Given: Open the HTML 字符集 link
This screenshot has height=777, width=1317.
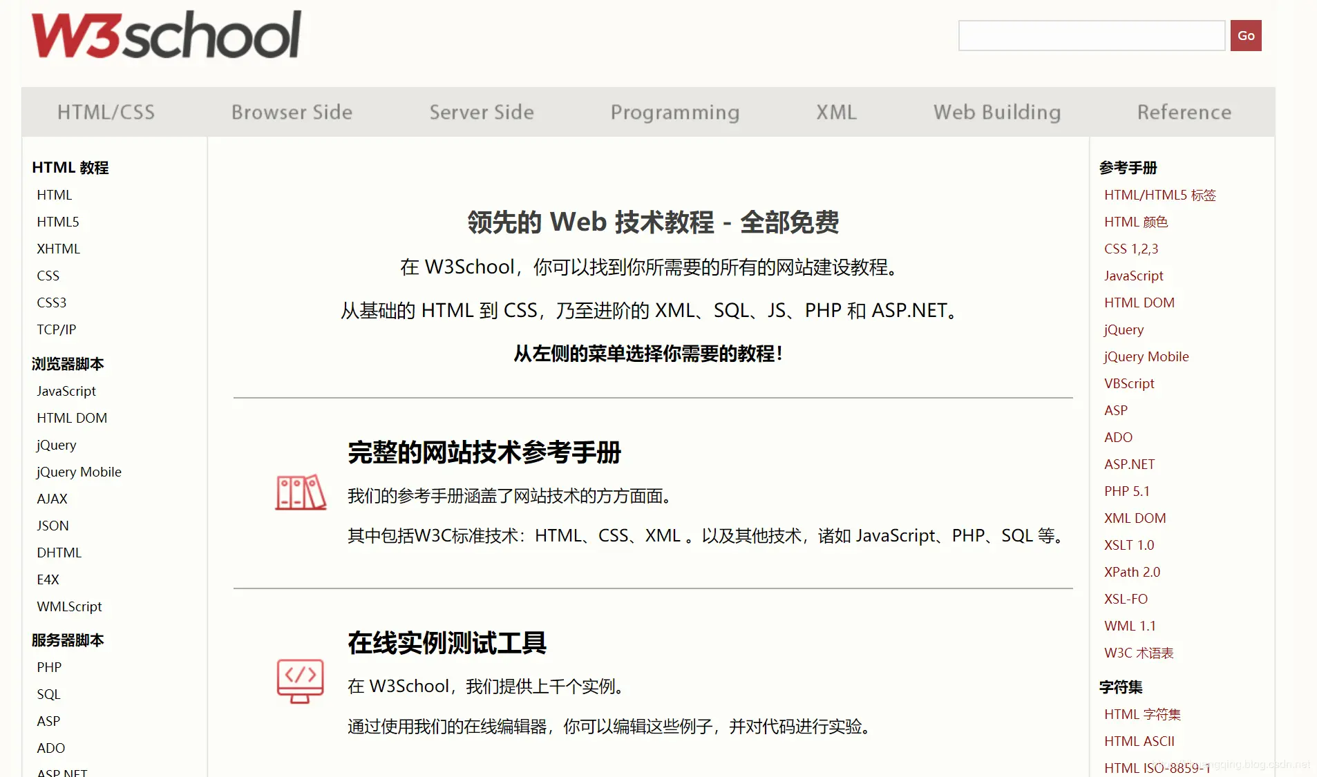Looking at the screenshot, I should coord(1143,714).
